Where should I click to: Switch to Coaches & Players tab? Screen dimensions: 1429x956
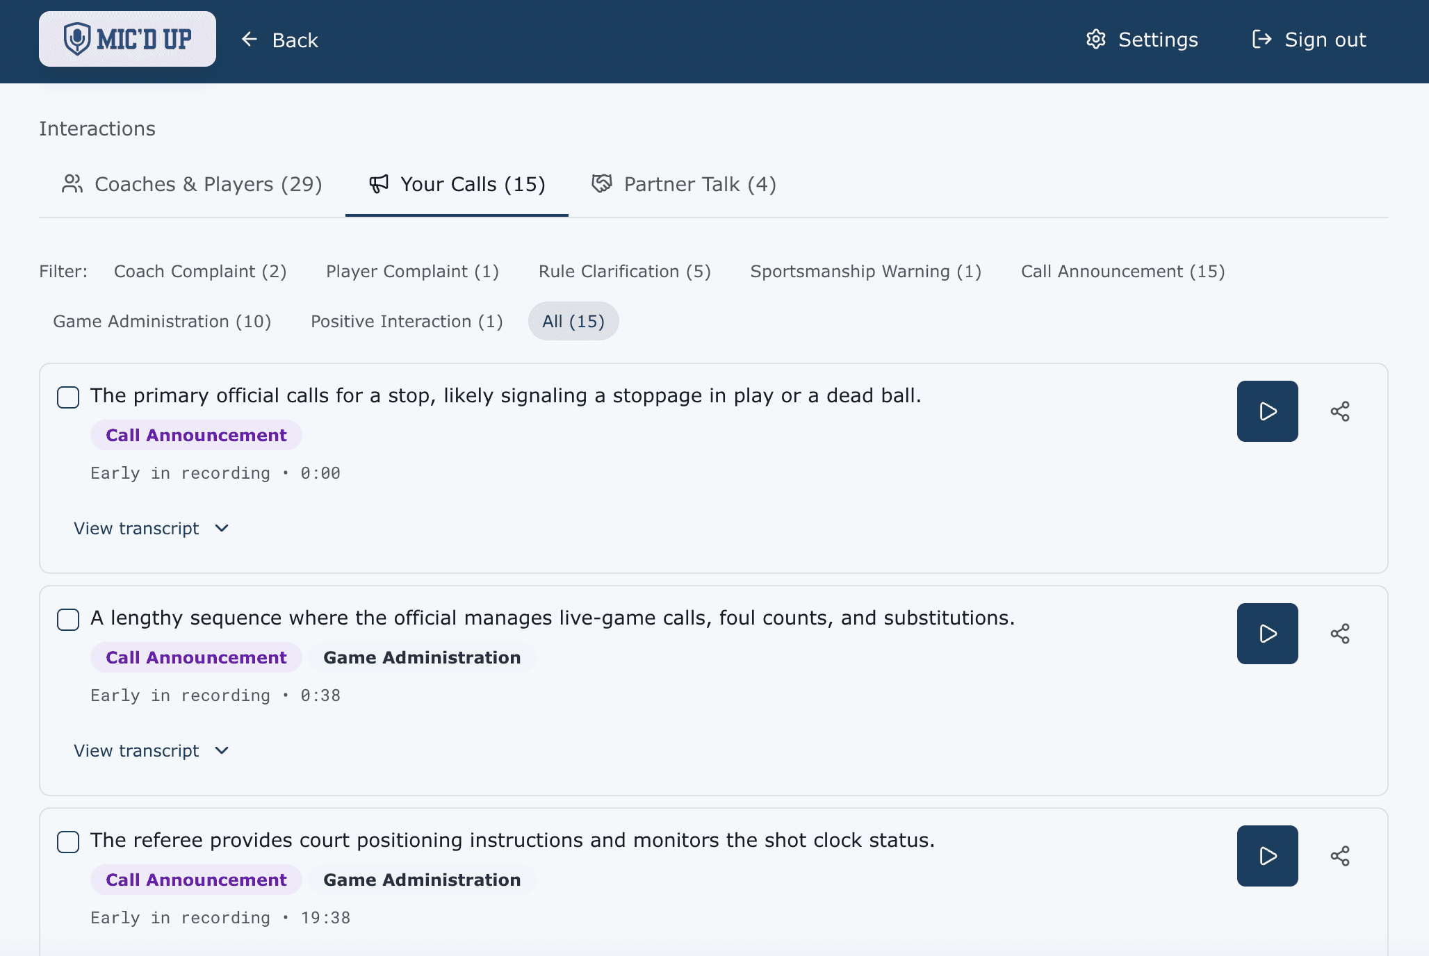tap(192, 184)
